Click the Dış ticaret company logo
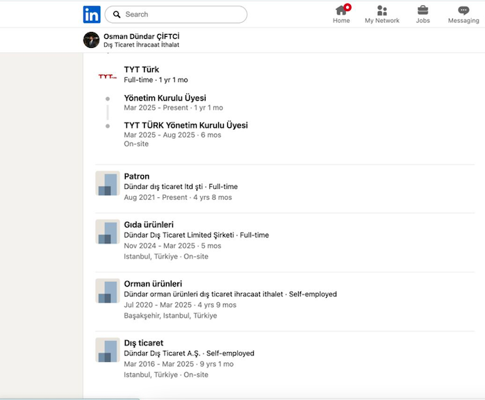Viewport: 485px width, 400px height. click(107, 350)
